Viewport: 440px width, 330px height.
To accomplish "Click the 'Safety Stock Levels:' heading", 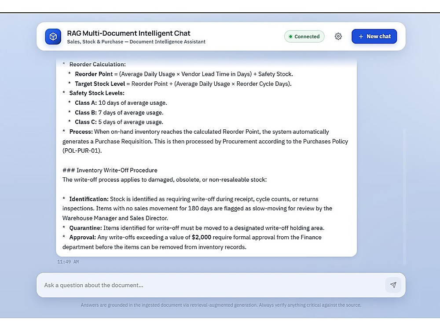I will 97,93.
